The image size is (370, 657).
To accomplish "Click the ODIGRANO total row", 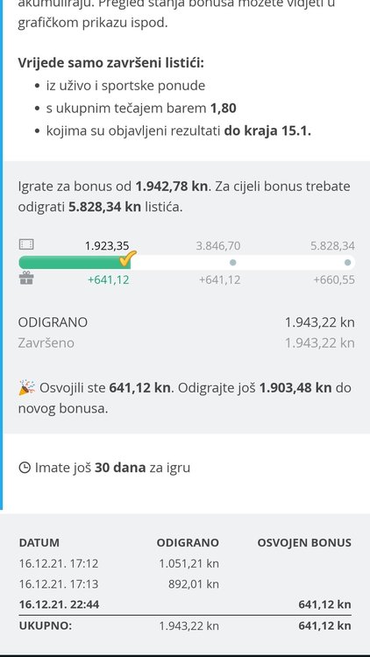I will tap(186, 322).
